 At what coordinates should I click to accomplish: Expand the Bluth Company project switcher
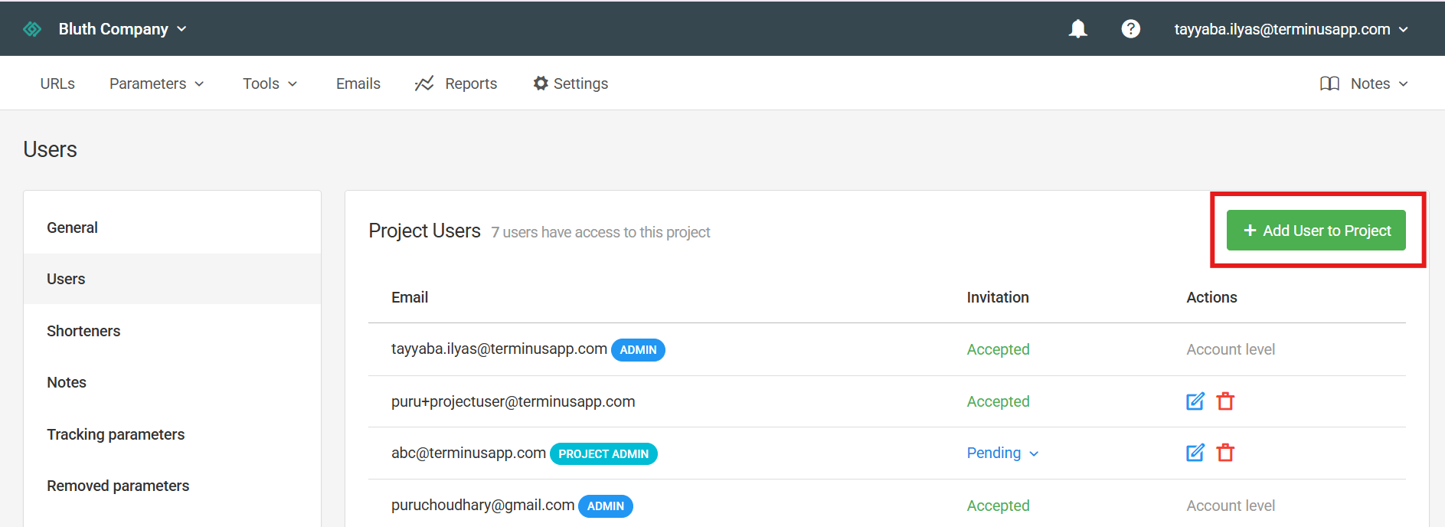(x=123, y=29)
